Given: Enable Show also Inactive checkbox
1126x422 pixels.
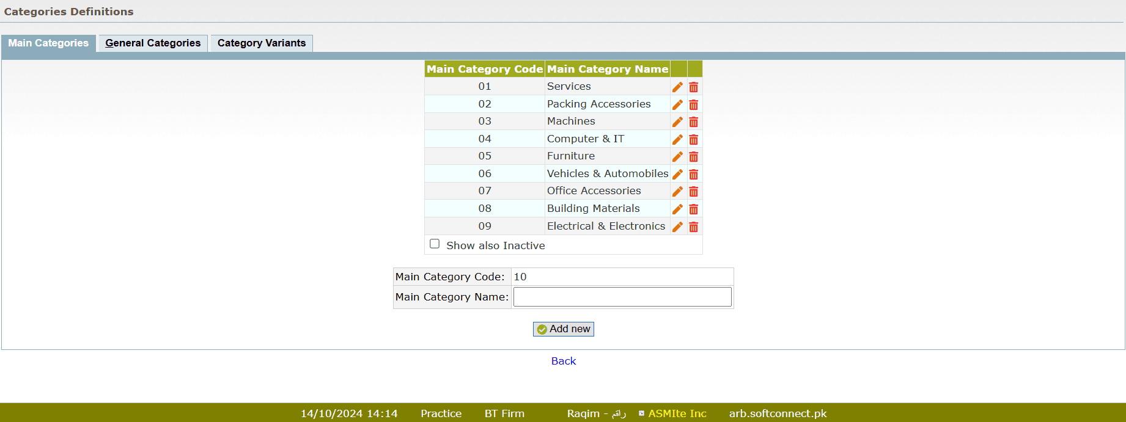Looking at the screenshot, I should [435, 244].
